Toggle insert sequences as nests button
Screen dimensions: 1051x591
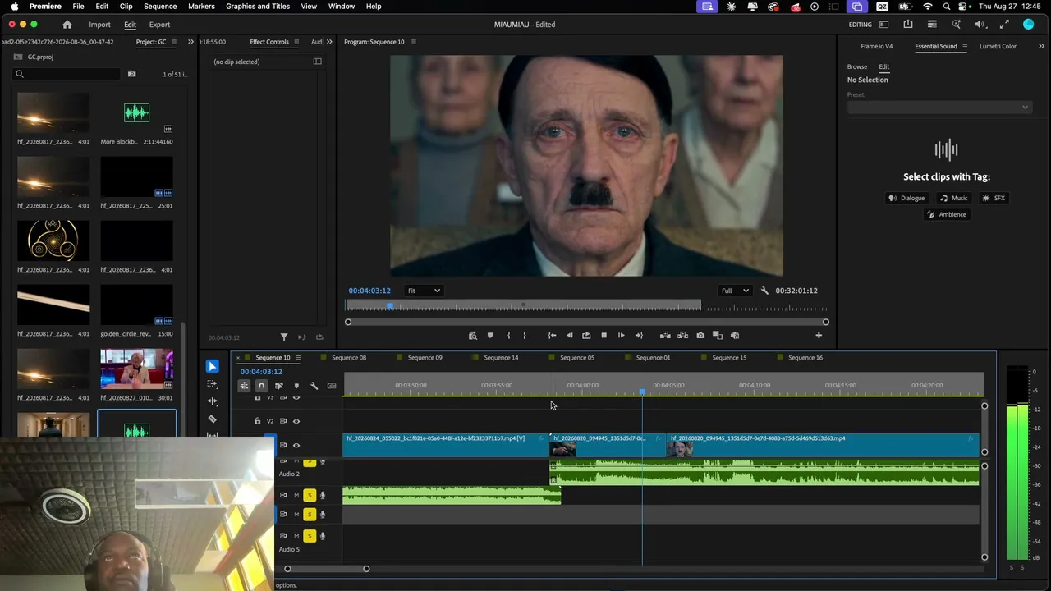click(244, 386)
